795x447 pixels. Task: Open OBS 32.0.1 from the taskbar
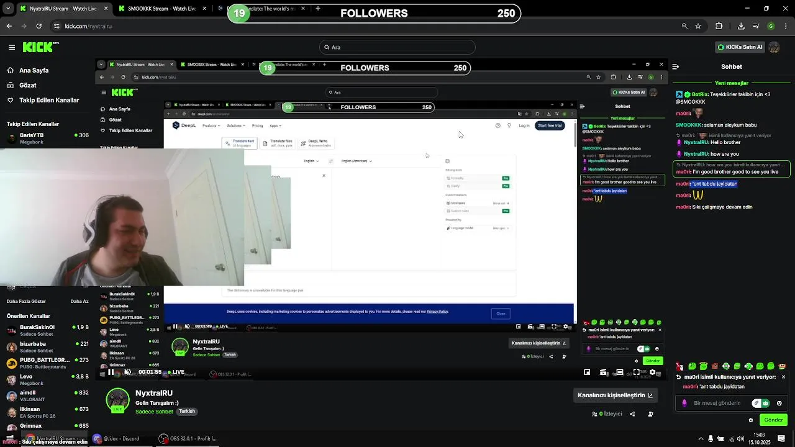188,439
